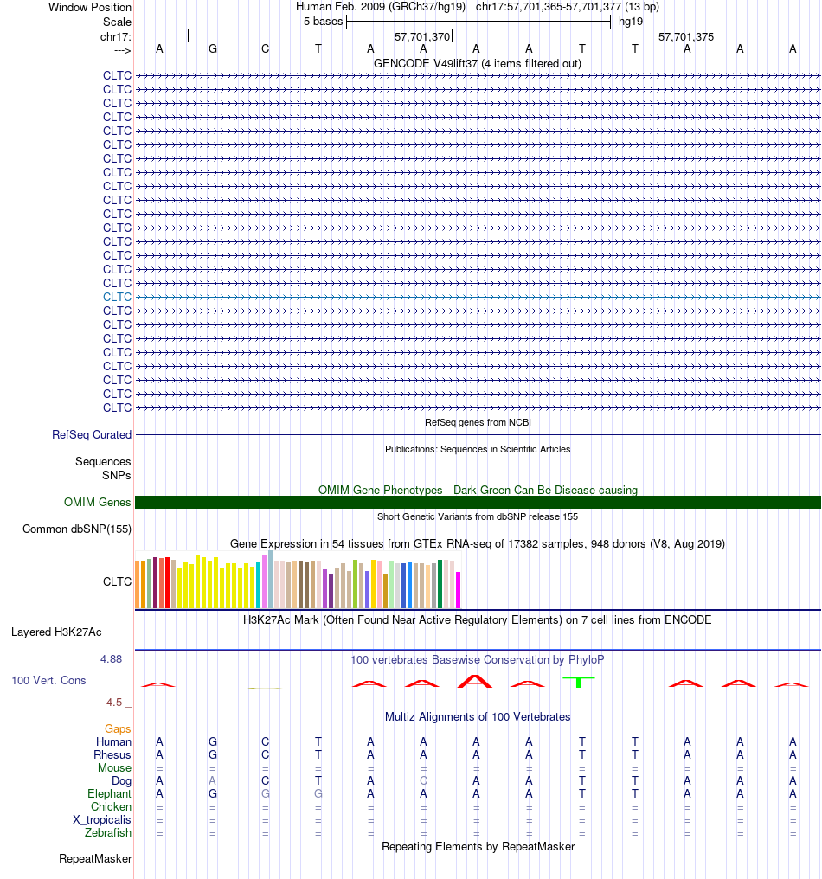Viewport: 822px width, 879px height.
Task: Click the GENCODE V49lift37 track title
Action: (478, 64)
